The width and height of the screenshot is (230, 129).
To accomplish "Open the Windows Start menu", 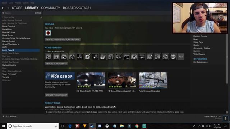I will pos(4,126).
